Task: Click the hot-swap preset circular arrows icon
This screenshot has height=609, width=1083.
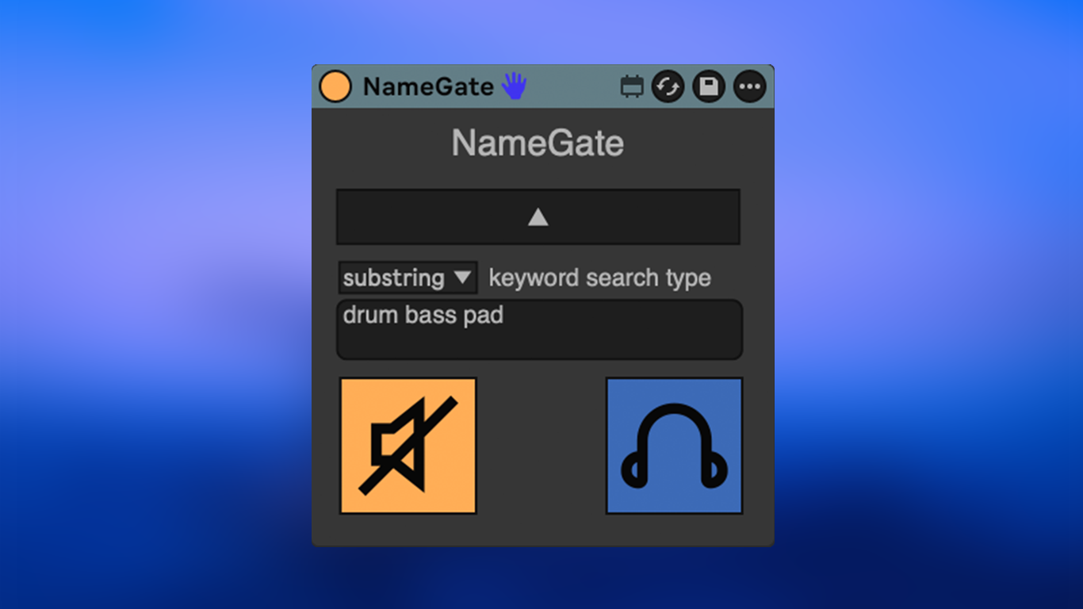Action: point(668,86)
